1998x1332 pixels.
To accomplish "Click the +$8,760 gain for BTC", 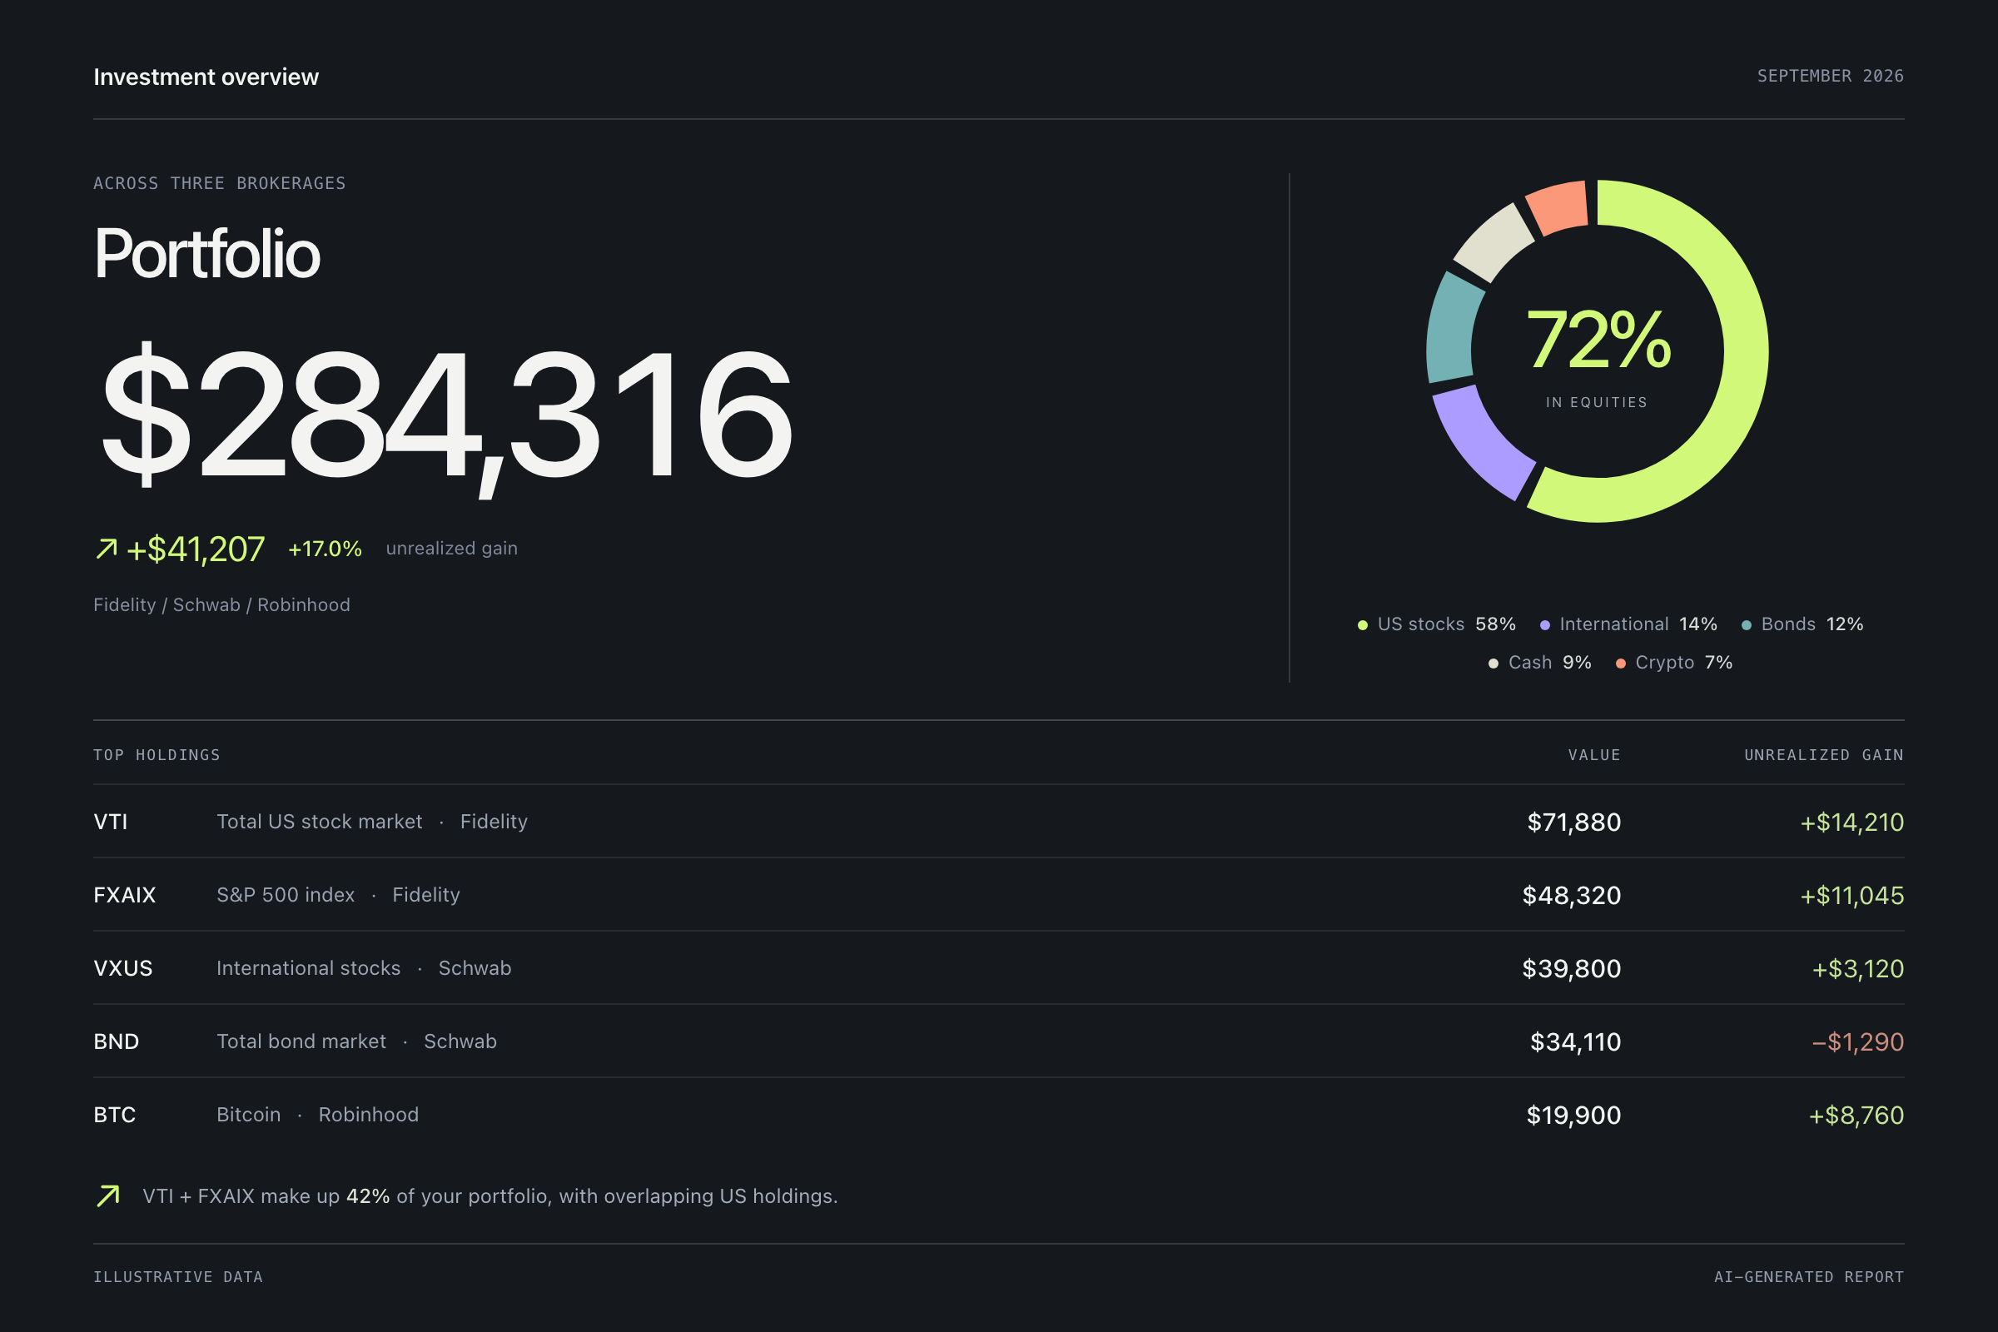I will click(x=1856, y=1115).
